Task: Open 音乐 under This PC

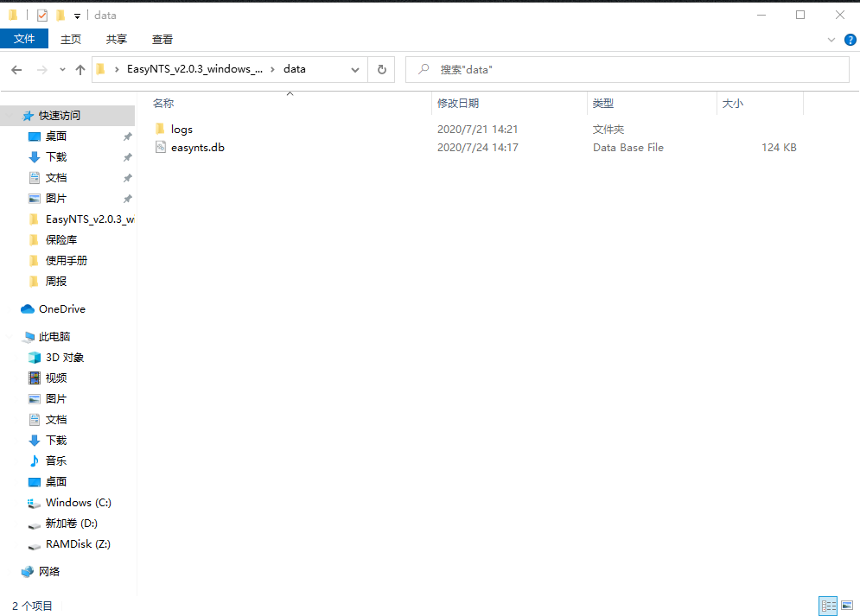Action: 56,460
